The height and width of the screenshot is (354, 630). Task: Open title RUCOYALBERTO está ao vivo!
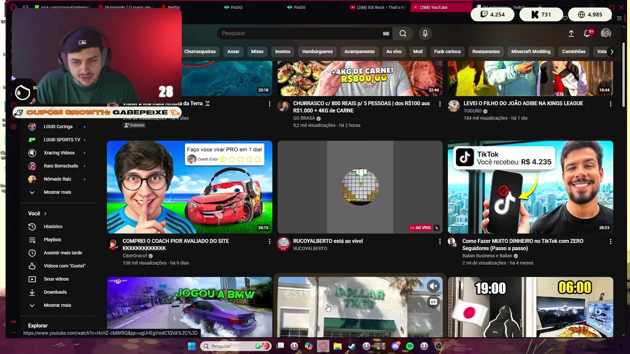328,241
